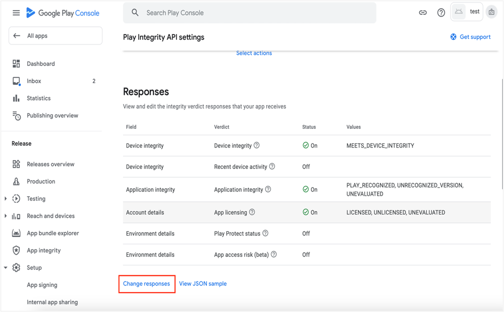Open the Inbox page
The image size is (504, 312).
(34, 81)
